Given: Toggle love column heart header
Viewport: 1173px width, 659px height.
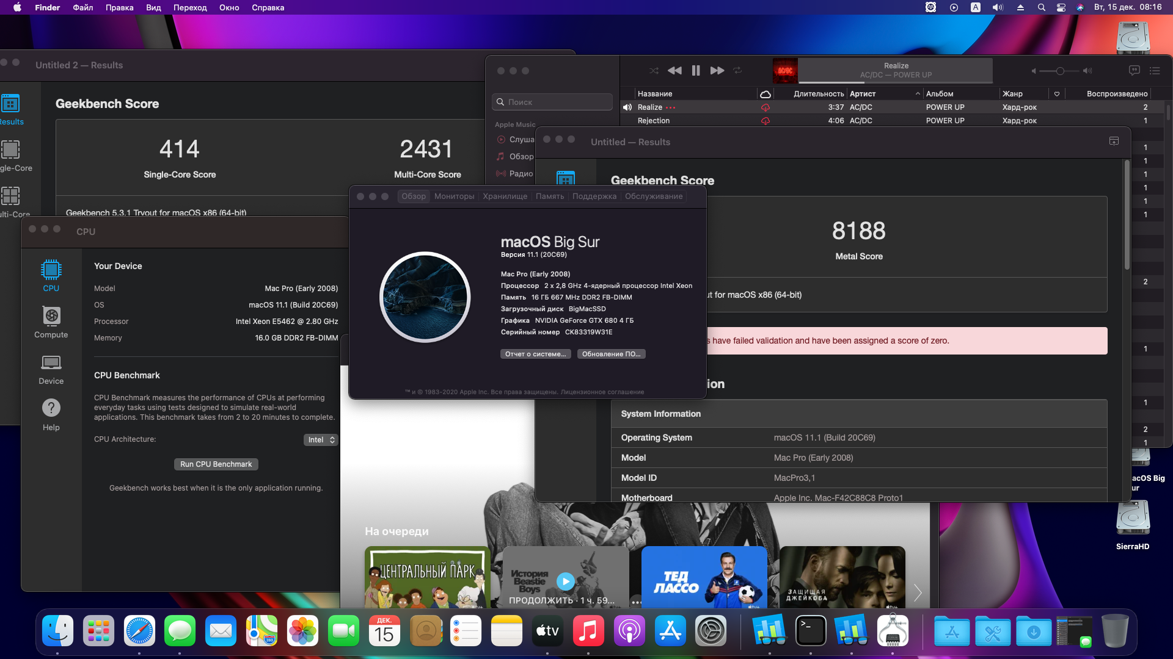Looking at the screenshot, I should point(1057,94).
